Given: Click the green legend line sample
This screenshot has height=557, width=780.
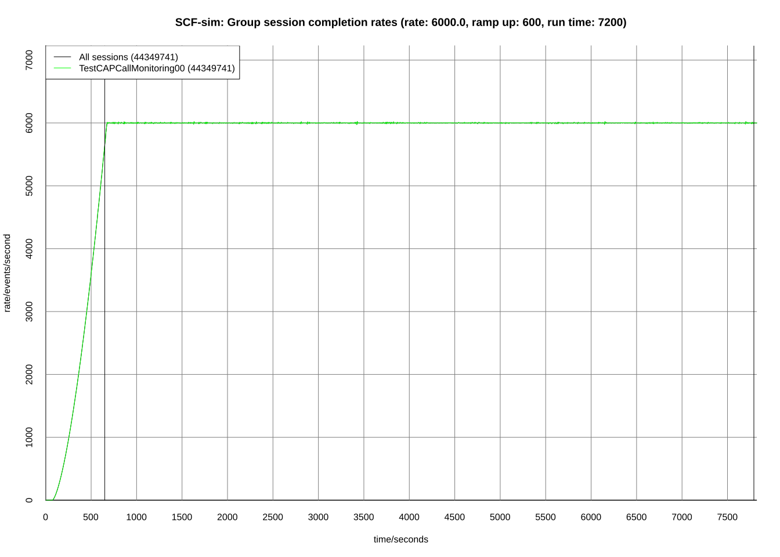Looking at the screenshot, I should coord(63,68).
